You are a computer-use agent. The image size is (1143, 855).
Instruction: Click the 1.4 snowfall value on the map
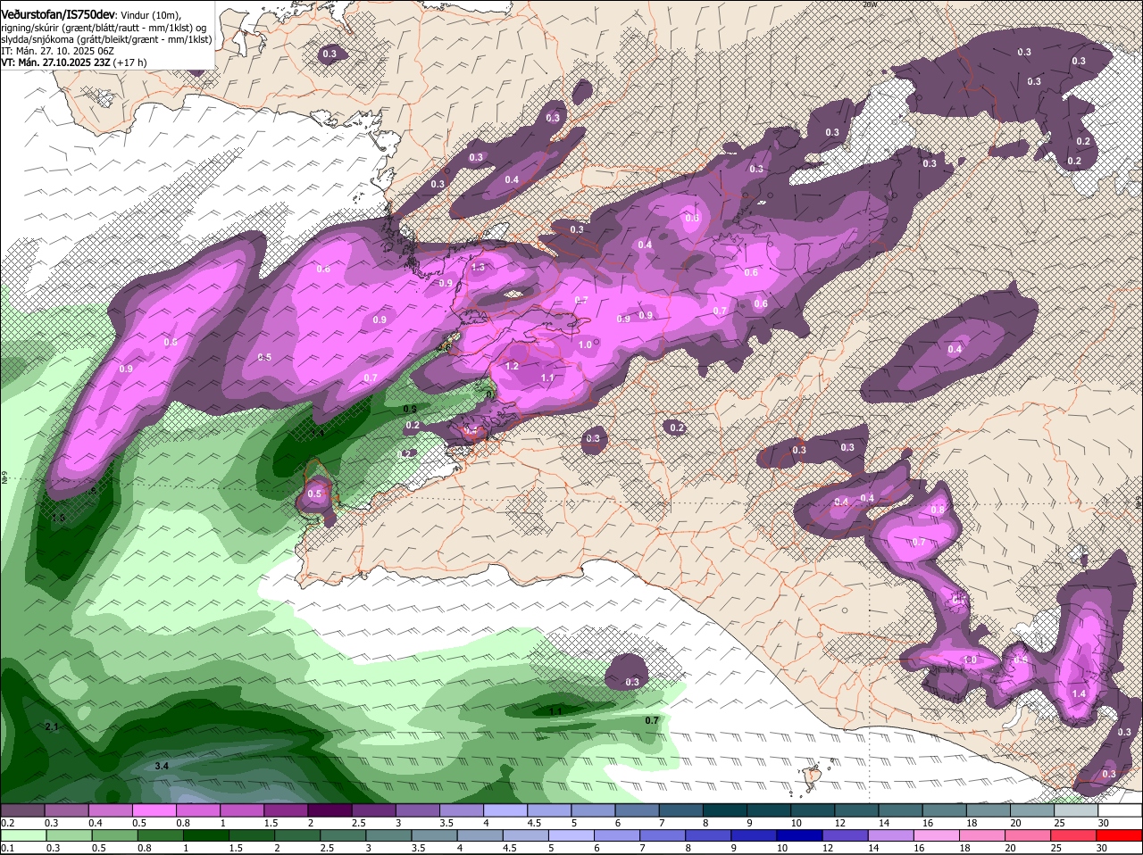click(x=1079, y=693)
